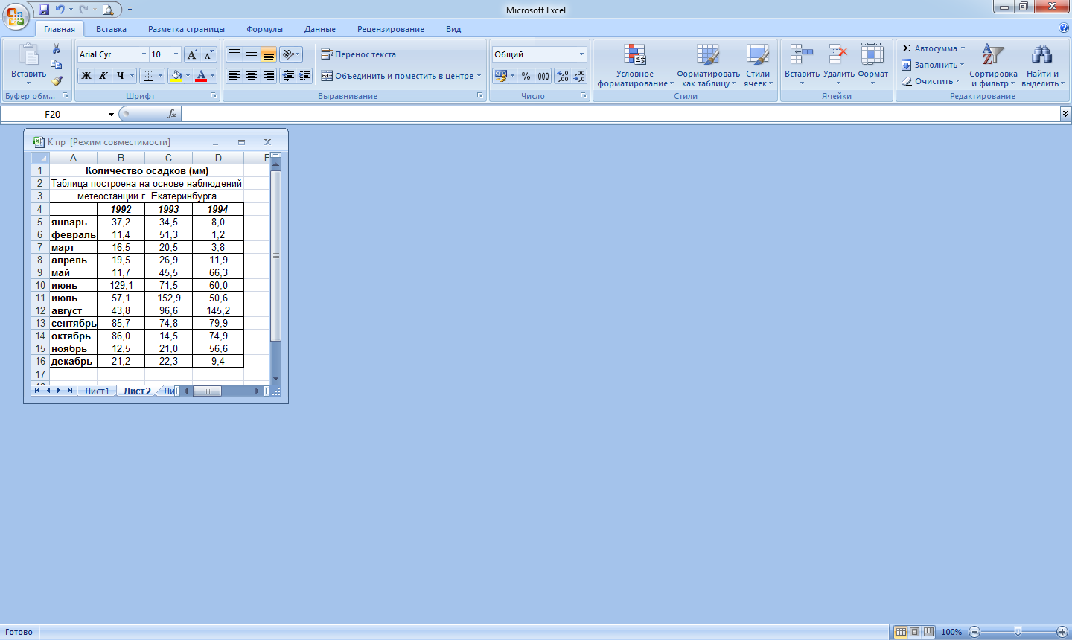Apply the yellow fill color bucket

(x=176, y=76)
